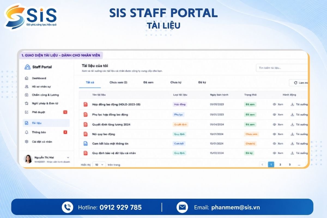This screenshot has height=218, width=327.
Task: Click the Ngày ban hành column header
Action: click(x=219, y=95)
